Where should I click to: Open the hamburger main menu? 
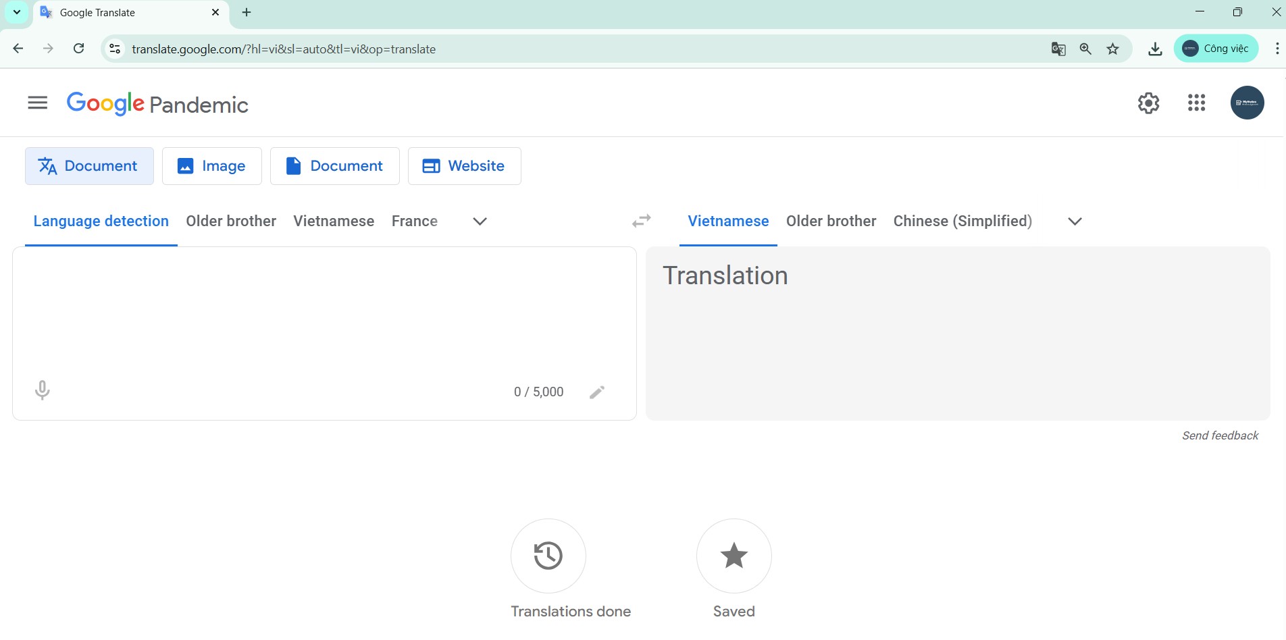click(x=38, y=103)
